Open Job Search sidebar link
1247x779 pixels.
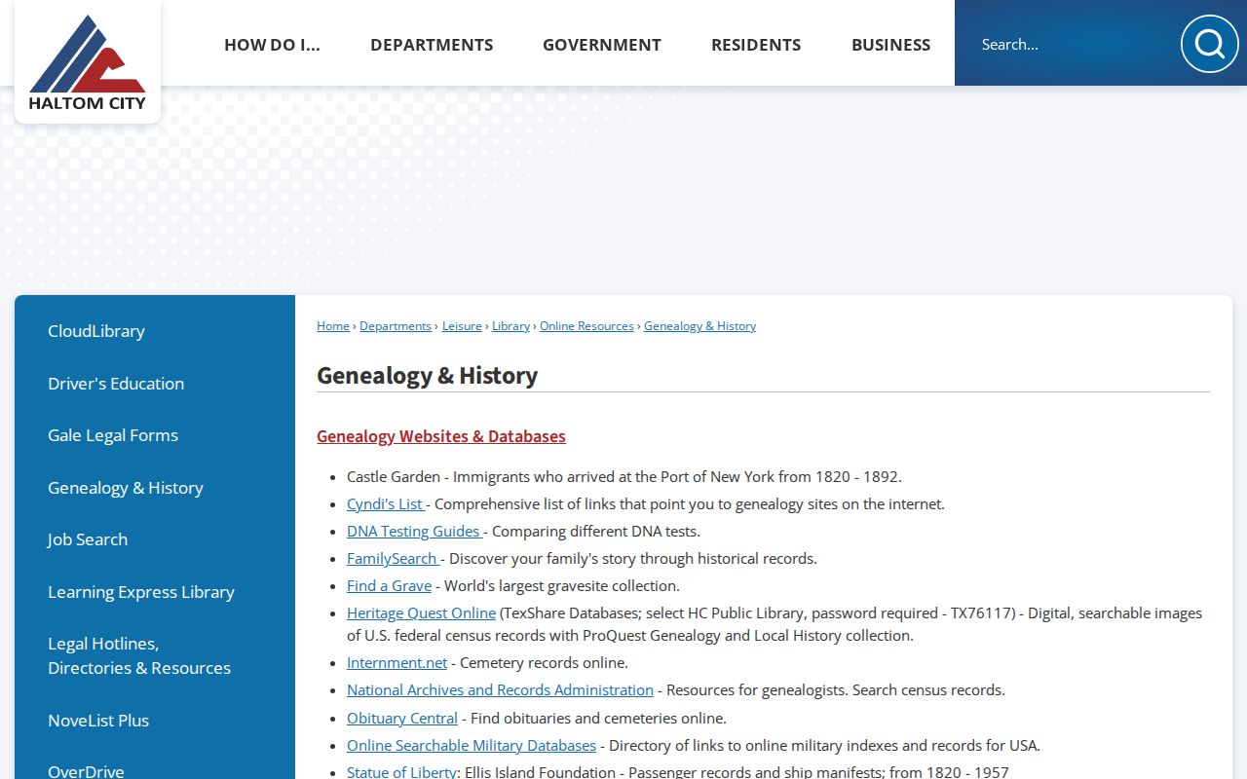coord(88,539)
